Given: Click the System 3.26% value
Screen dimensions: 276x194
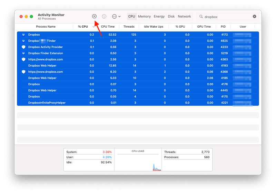Looking at the screenshot, I should tap(107, 152).
